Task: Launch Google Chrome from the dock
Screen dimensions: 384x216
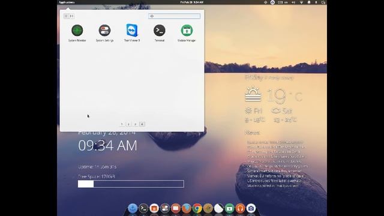Action: [197, 208]
